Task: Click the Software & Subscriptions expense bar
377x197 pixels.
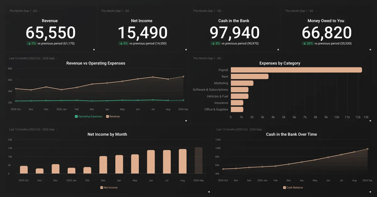Action: click(x=240, y=90)
